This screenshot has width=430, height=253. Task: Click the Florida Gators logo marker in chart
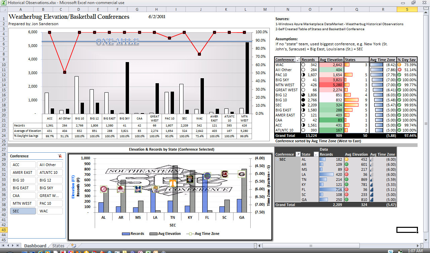(x=207, y=176)
